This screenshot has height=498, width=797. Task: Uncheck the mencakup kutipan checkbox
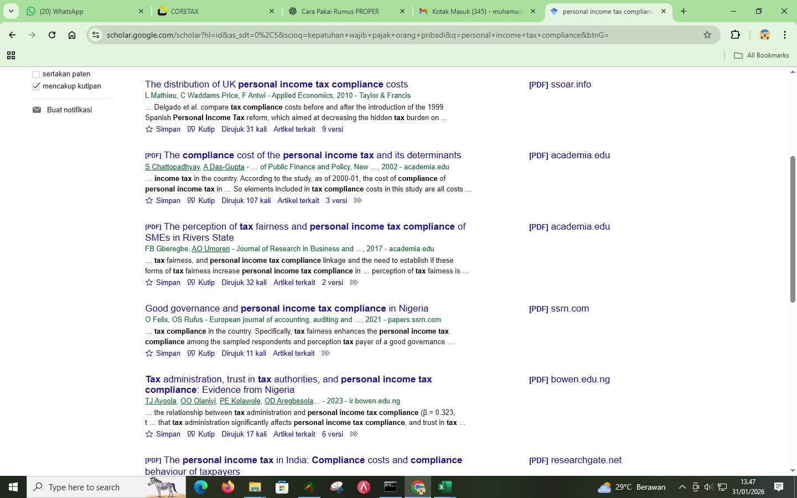click(36, 86)
